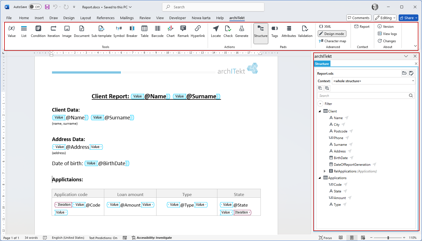The height and width of the screenshot is (241, 422).
Task: Click the Share button
Action: point(408,18)
